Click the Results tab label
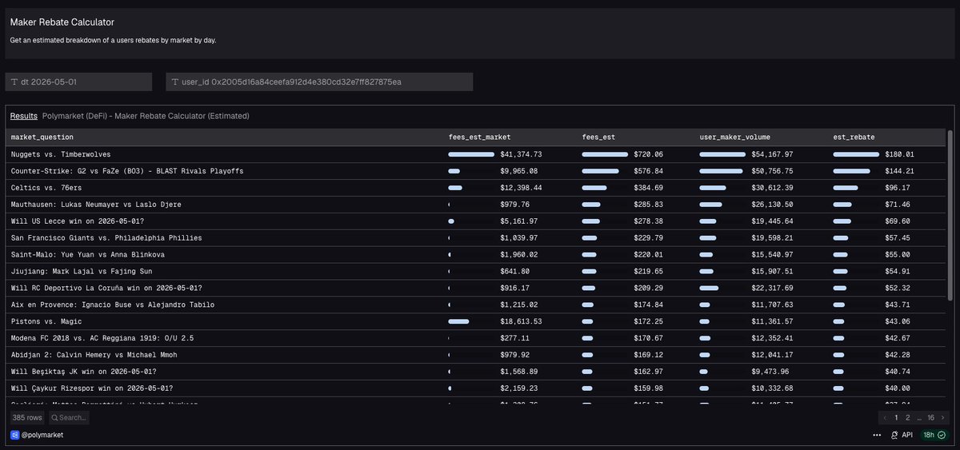Image resolution: width=960 pixels, height=450 pixels. (x=23, y=116)
